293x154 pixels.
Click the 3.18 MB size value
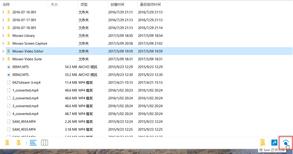coord(71,129)
